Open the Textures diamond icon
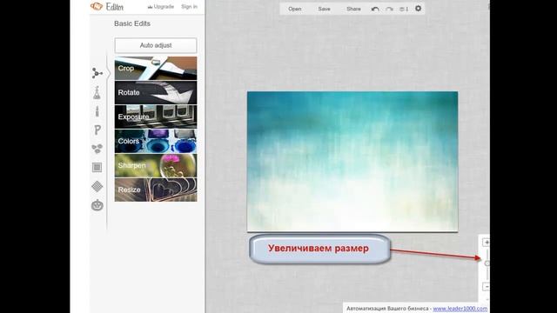557x313 pixels. [97, 186]
